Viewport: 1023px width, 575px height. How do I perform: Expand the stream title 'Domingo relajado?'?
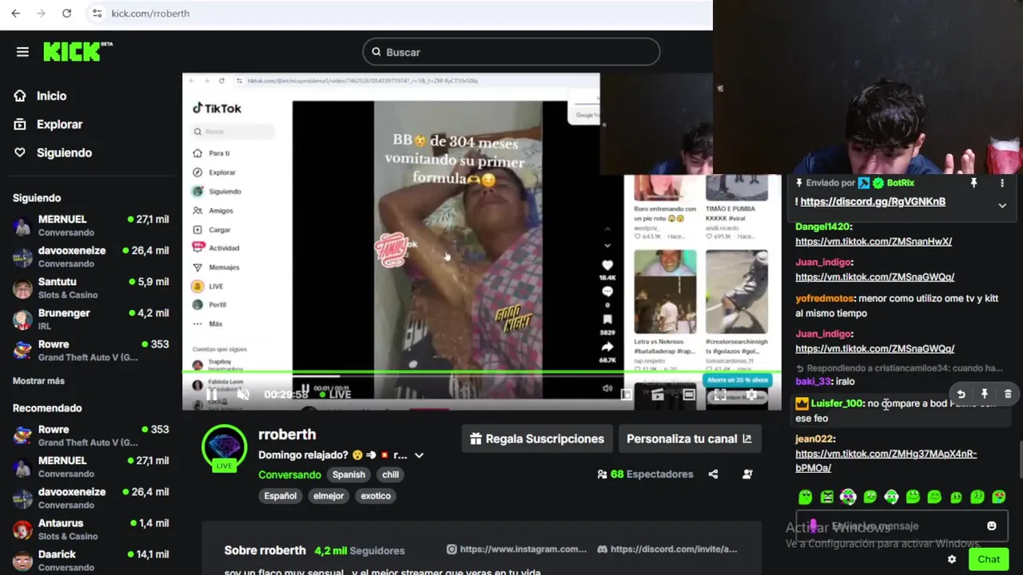419,455
